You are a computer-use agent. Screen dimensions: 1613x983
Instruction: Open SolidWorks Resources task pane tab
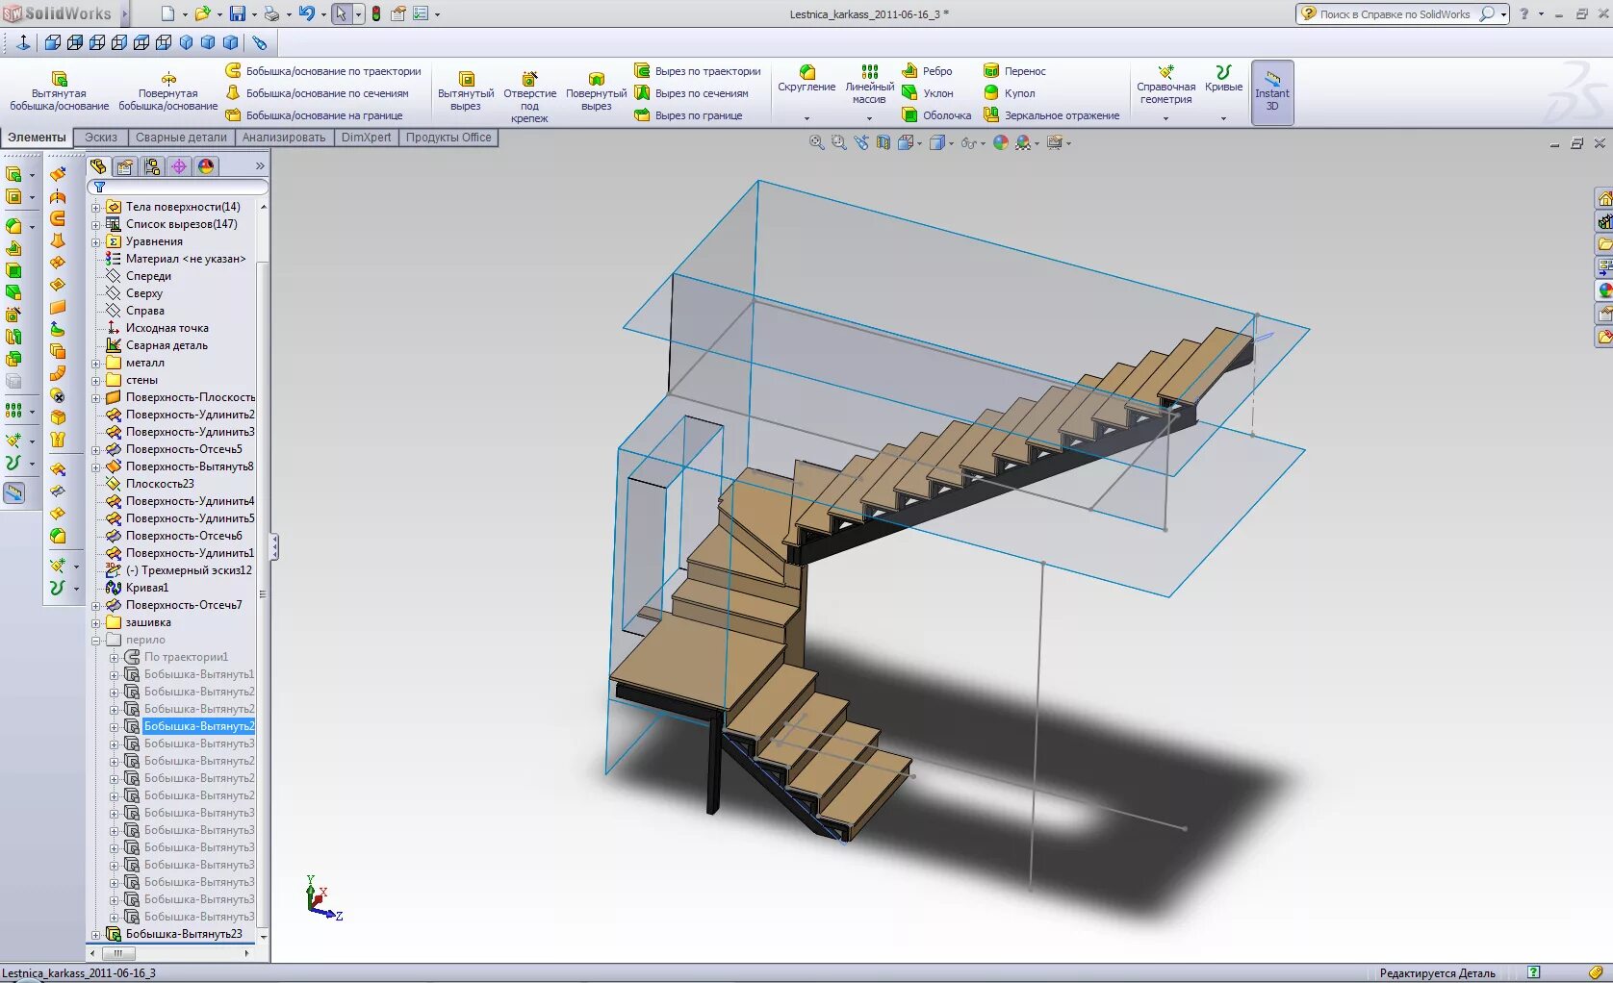[x=1603, y=199]
